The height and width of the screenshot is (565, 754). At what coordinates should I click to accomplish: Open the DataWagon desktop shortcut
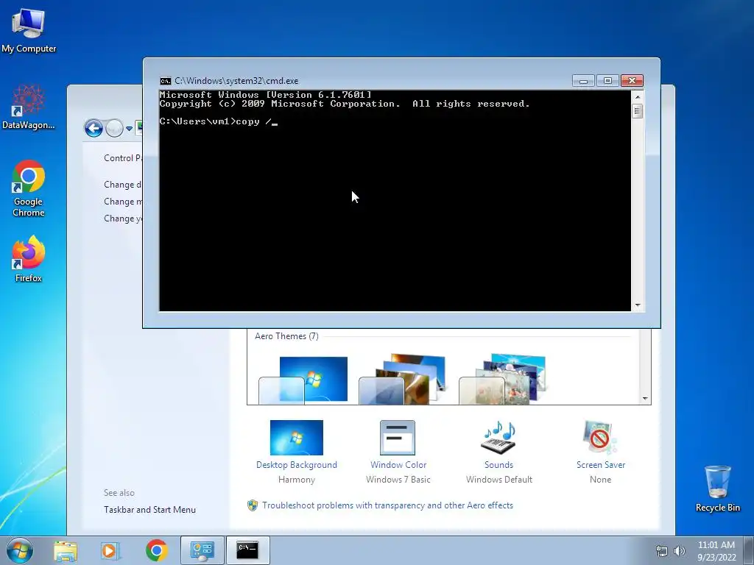[29, 107]
